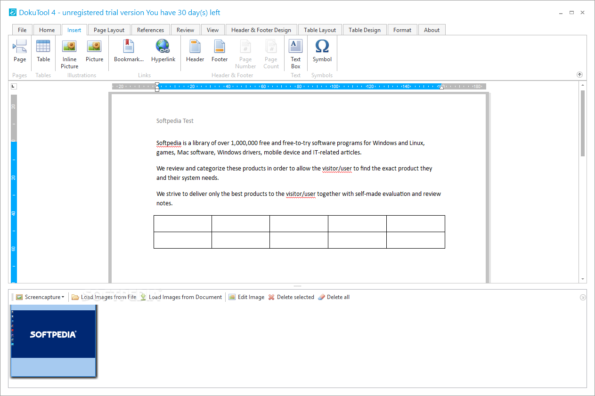This screenshot has height=396, width=595.
Task: Click the right indent marker on ruler
Action: (x=441, y=88)
